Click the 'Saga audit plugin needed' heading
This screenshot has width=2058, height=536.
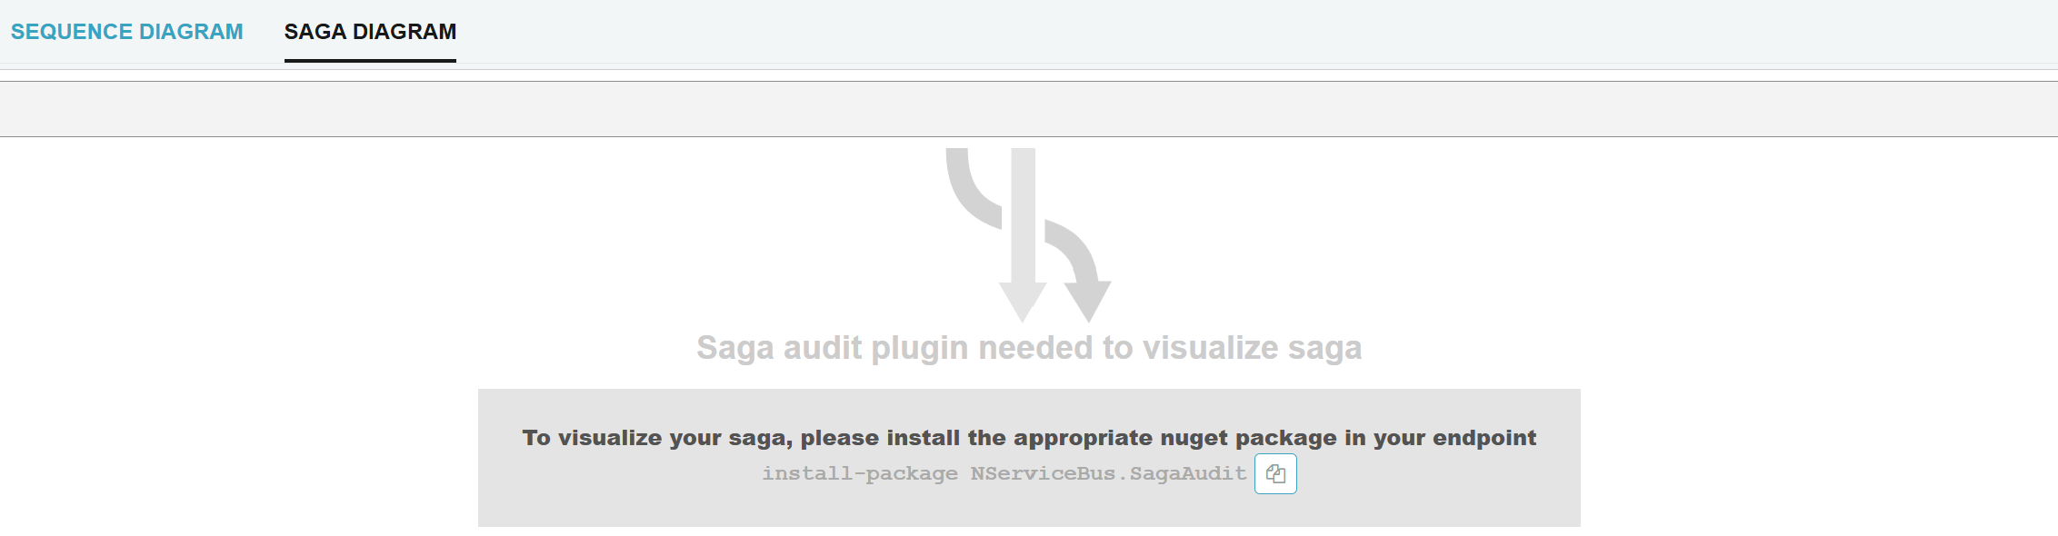(1029, 347)
